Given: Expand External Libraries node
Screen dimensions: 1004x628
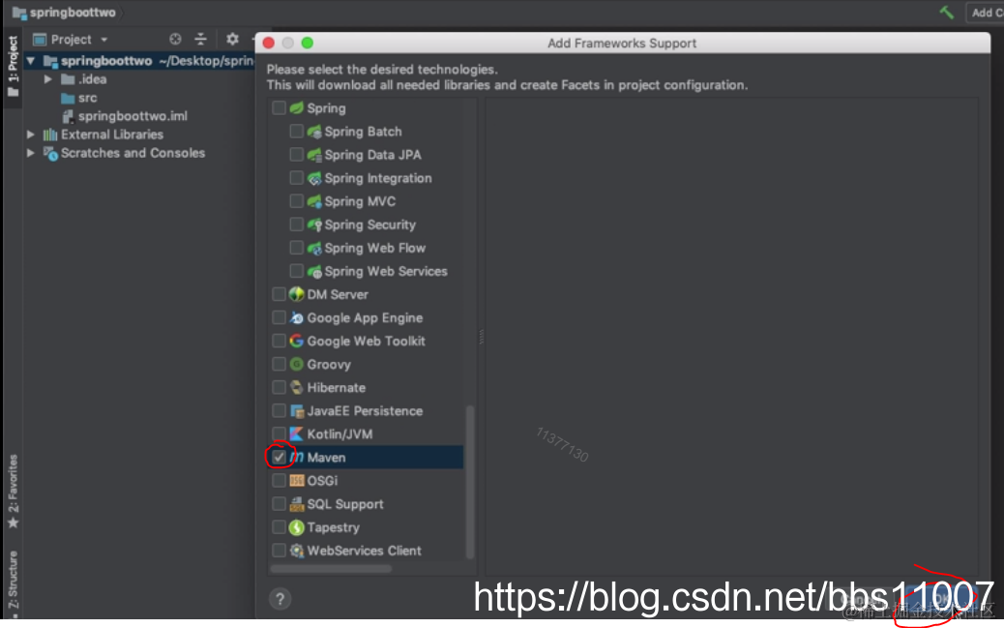Looking at the screenshot, I should (31, 135).
